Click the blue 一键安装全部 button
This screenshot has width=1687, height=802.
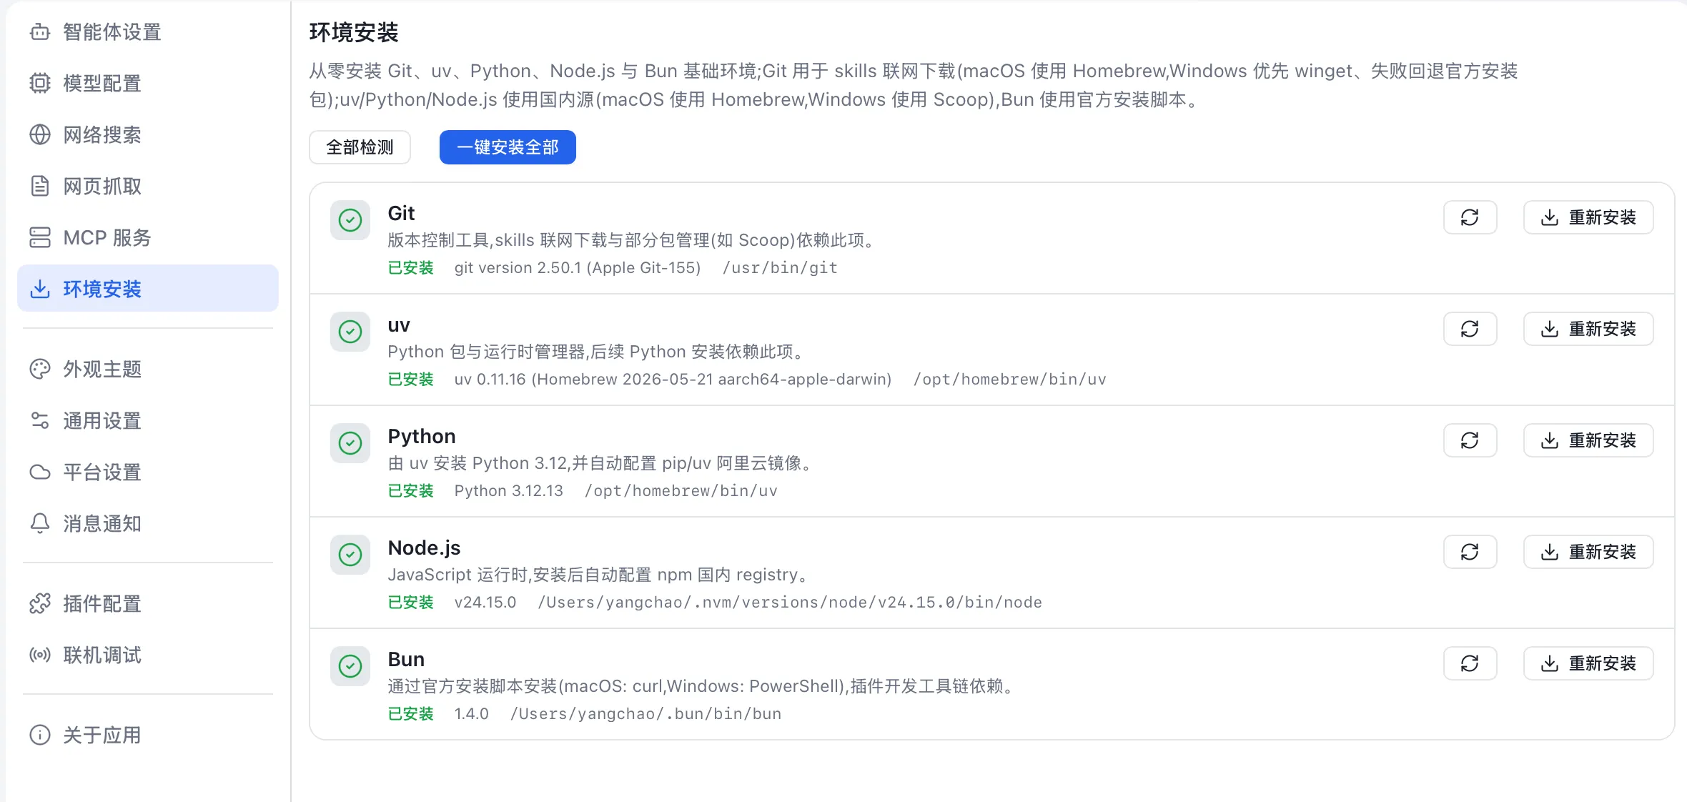click(x=508, y=147)
